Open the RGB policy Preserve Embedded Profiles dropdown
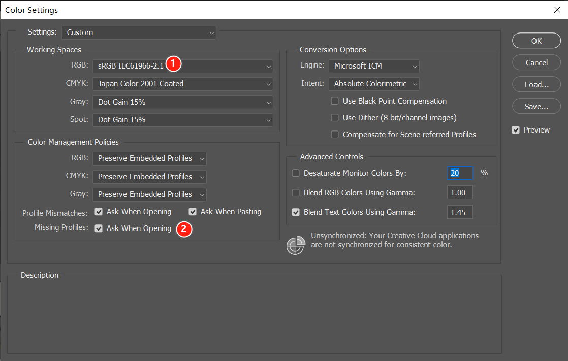This screenshot has width=568, height=361. pyautogui.click(x=149, y=158)
